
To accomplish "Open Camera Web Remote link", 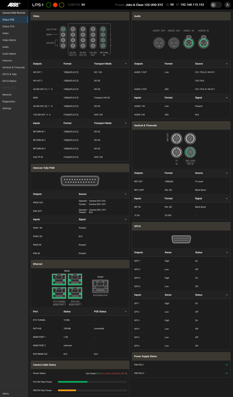I will pyautogui.click(x=14, y=13).
